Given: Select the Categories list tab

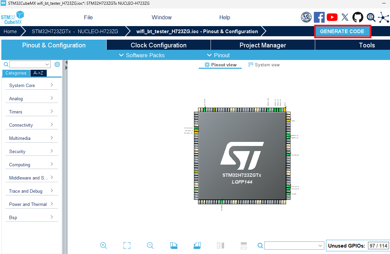Looking at the screenshot, I should tap(16, 73).
